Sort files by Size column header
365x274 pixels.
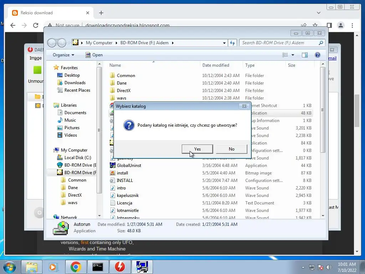292,65
